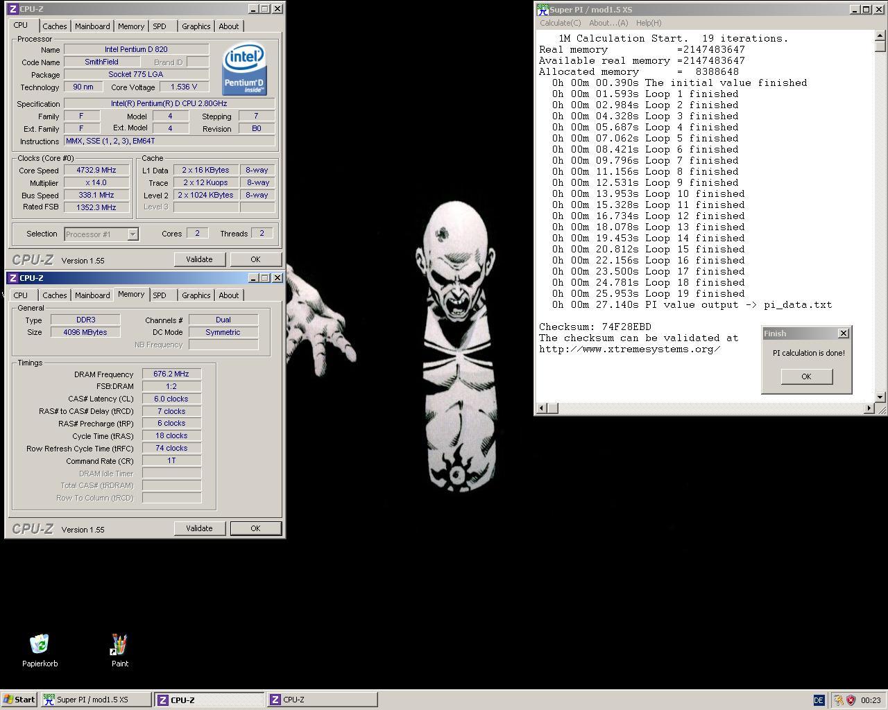Click OK in top CPU-Z window
The width and height of the screenshot is (888, 710).
[x=255, y=259]
